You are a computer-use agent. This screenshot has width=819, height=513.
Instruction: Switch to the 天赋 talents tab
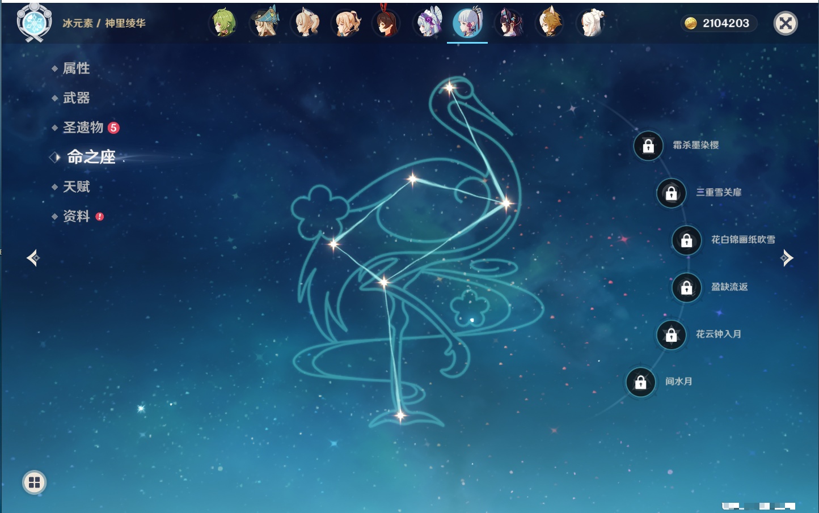[76, 186]
